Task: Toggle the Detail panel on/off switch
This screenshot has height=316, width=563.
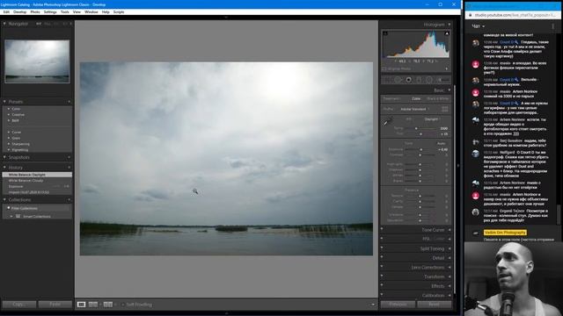Action: pos(382,257)
